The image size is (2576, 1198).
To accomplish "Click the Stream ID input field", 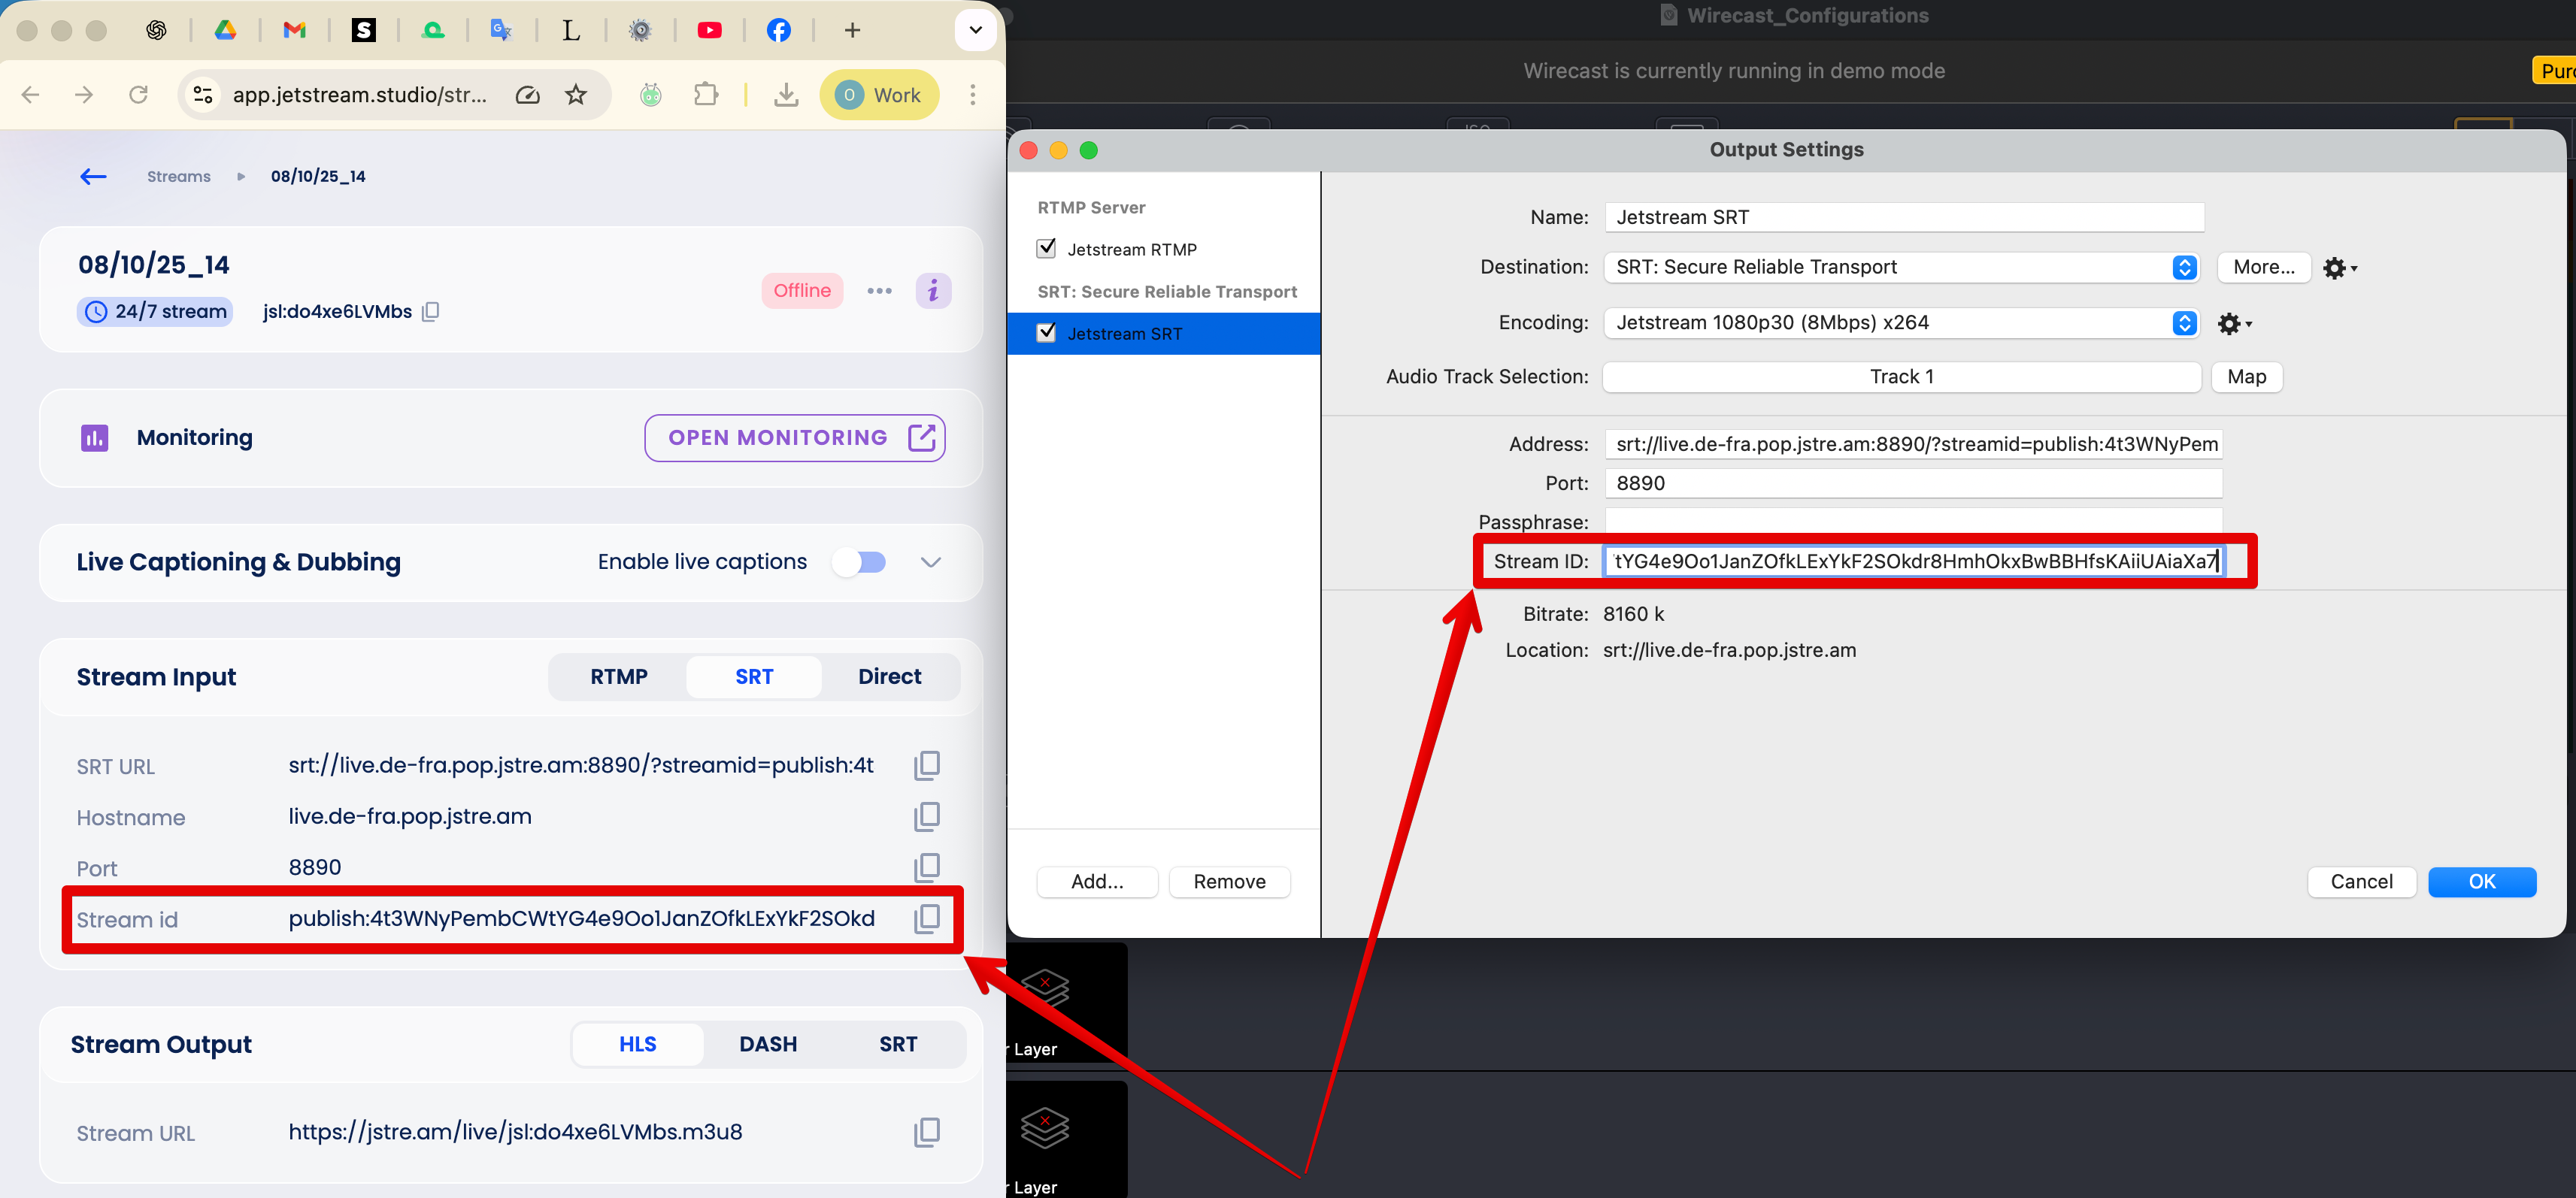I will point(1913,561).
